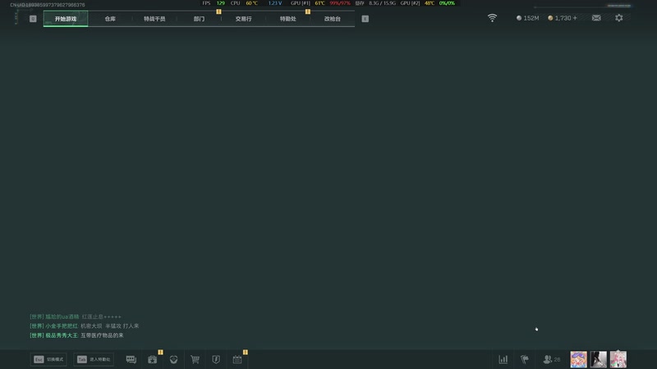This screenshot has height=369, width=657.
Task: Open the bar chart statistics icon
Action: (503, 359)
